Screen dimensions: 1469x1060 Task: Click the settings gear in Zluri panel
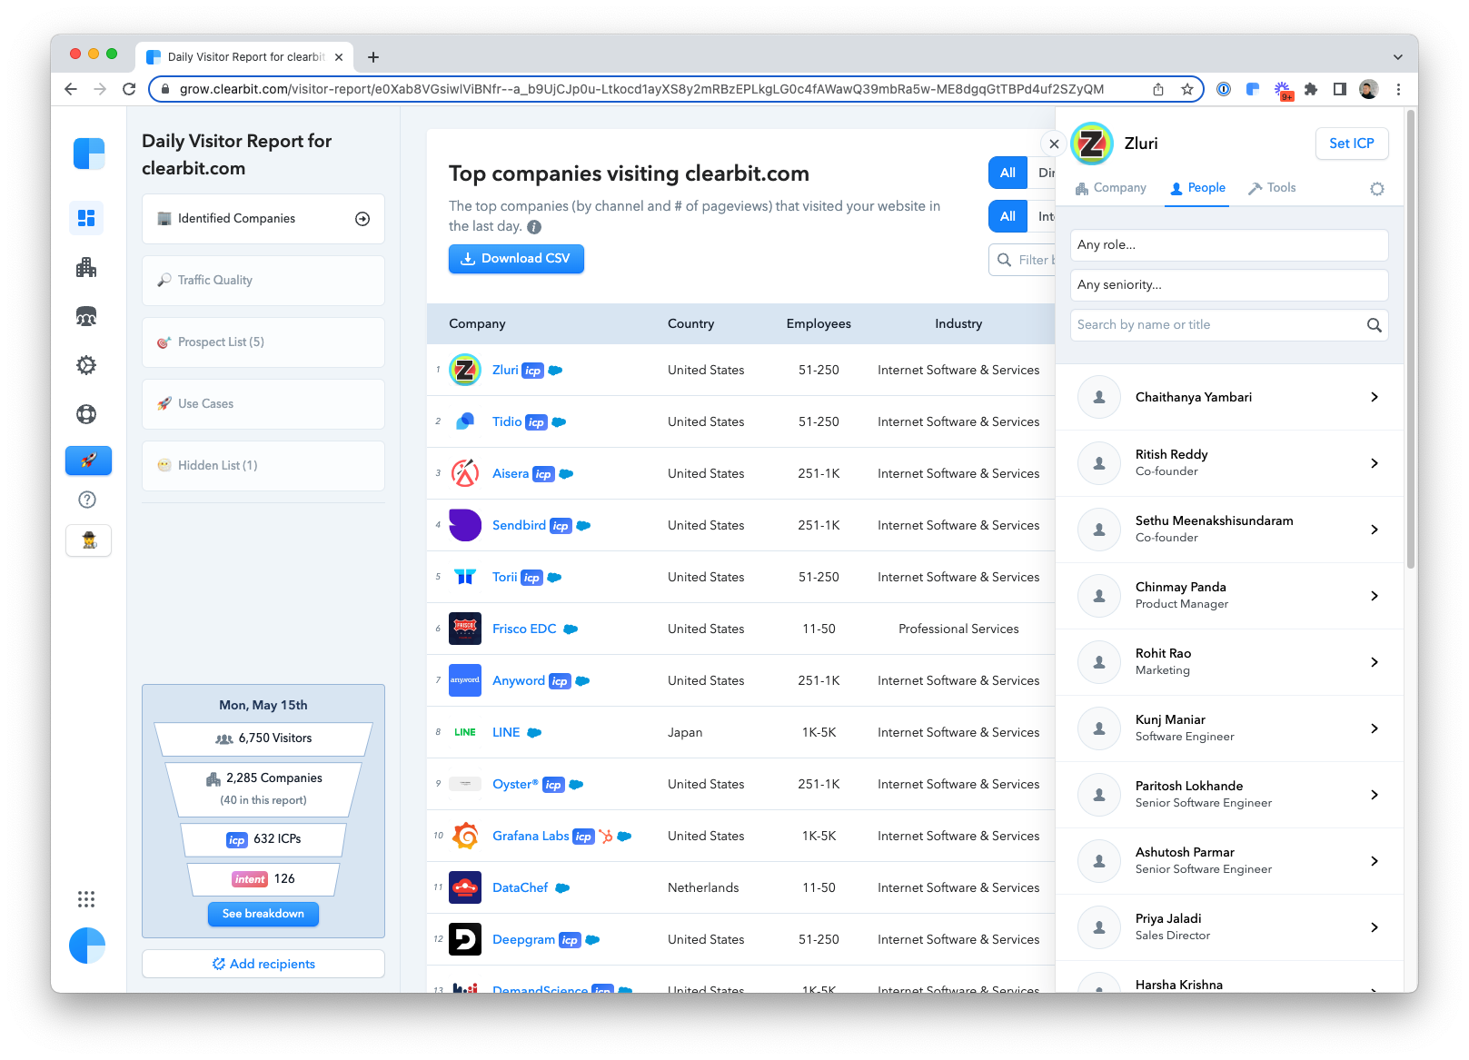coord(1377,189)
